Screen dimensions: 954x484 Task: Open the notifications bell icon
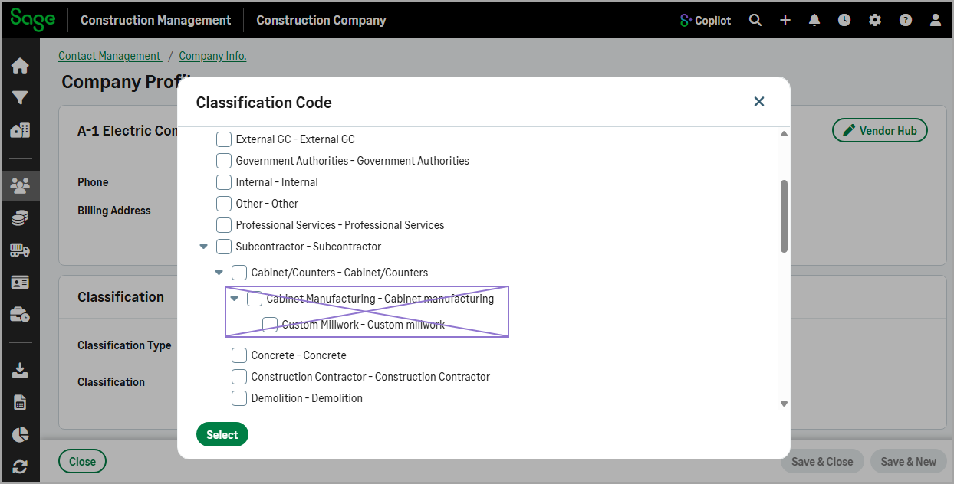(x=814, y=21)
